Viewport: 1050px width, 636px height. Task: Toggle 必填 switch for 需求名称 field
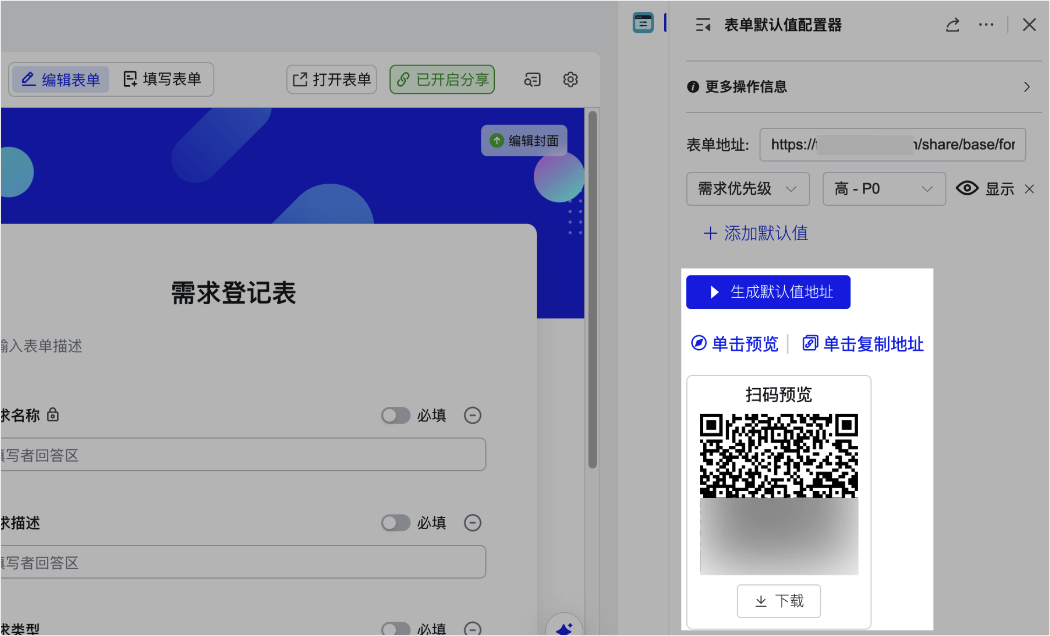click(395, 416)
